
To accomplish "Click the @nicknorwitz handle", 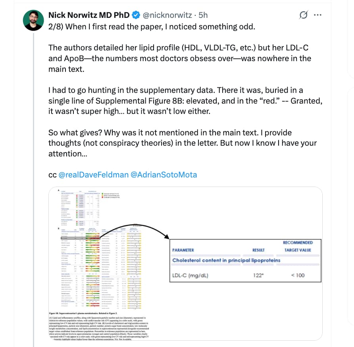I will pyautogui.click(x=168, y=15).
